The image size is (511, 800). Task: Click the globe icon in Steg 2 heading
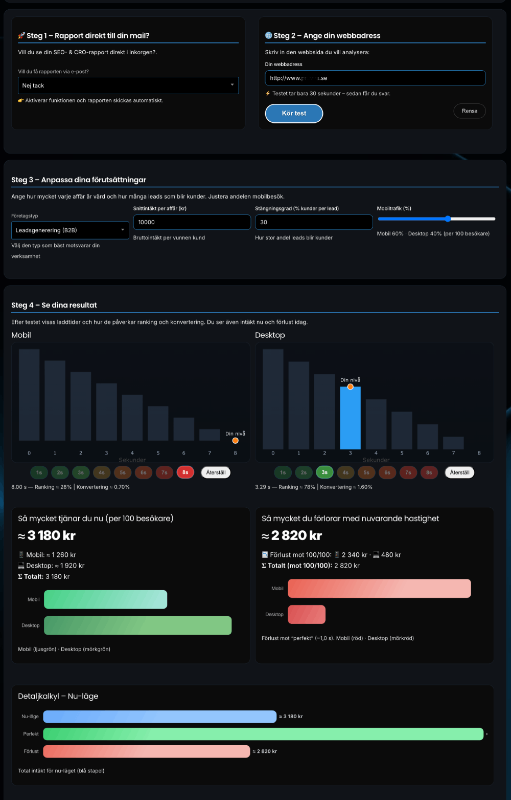[x=268, y=36]
